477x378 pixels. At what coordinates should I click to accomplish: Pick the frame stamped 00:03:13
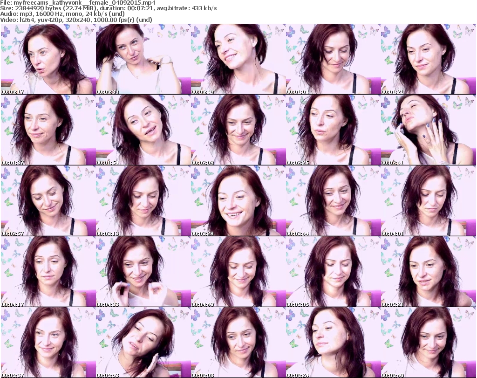[143, 201]
